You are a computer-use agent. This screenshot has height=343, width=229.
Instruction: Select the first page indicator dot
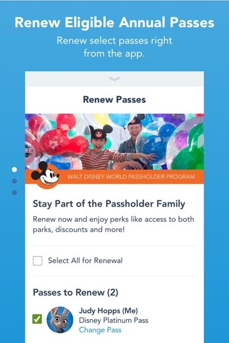pyautogui.click(x=15, y=170)
